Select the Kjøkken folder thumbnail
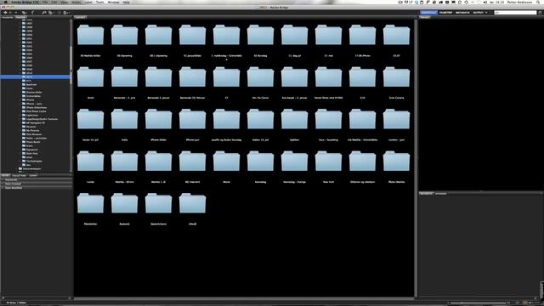 coord(294,119)
